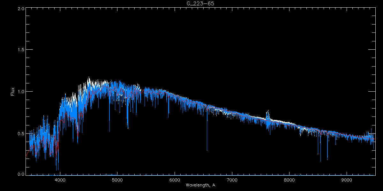Click the 9000 wavelength tick label

coord(347,180)
